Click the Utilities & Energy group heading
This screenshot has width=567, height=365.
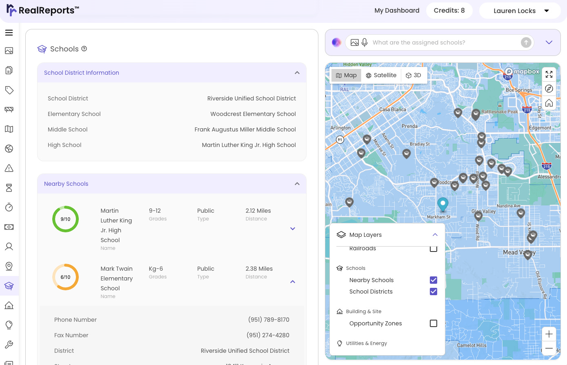367,343
